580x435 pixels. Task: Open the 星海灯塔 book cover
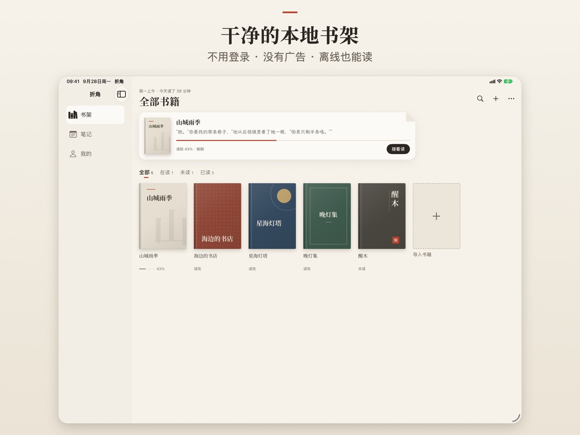[272, 216]
